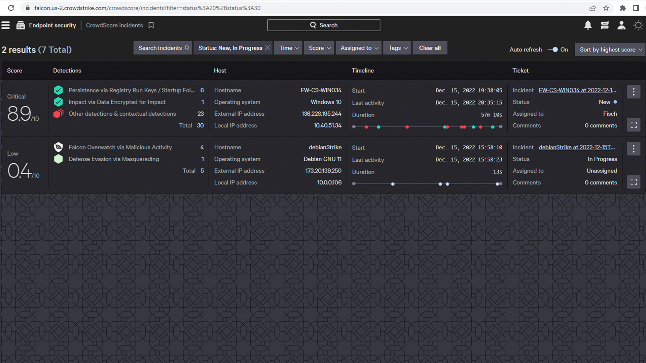Open the Status: New, In Progress filter
The height and width of the screenshot is (363, 646).
[230, 48]
